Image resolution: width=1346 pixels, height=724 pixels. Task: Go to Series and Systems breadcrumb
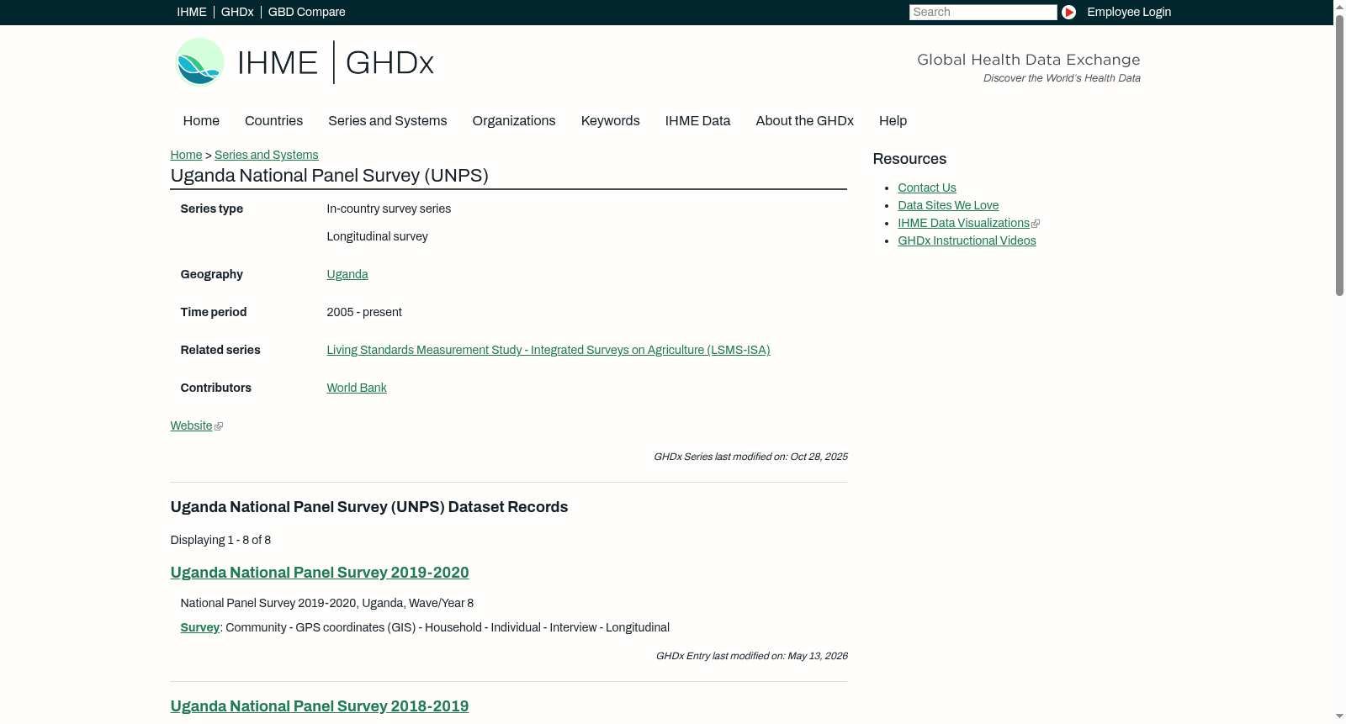tap(266, 155)
